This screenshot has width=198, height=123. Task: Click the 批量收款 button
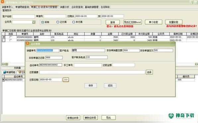point(174,22)
